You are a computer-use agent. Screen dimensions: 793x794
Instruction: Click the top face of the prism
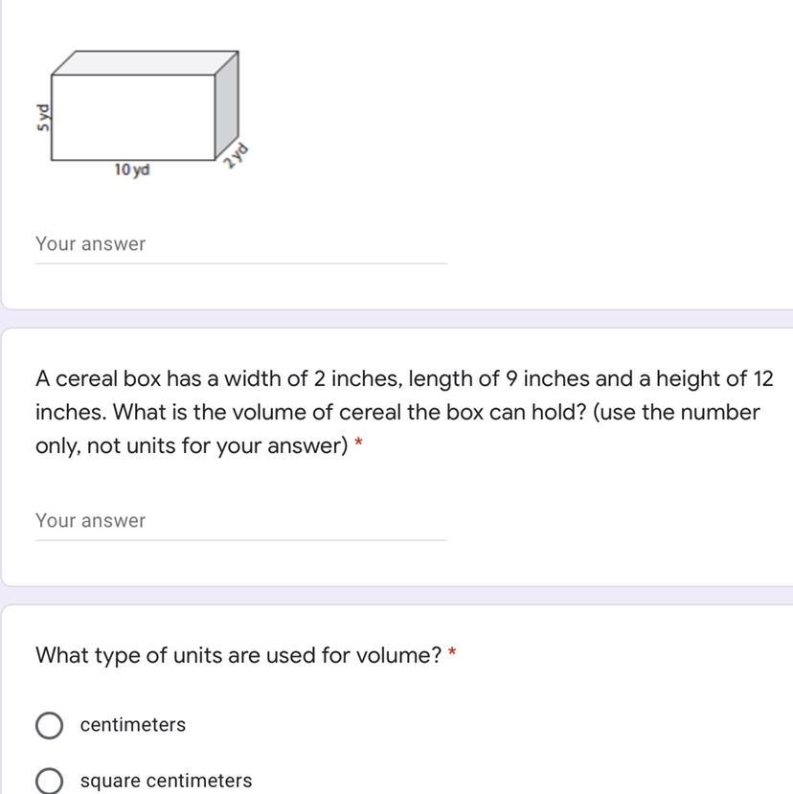point(144,62)
